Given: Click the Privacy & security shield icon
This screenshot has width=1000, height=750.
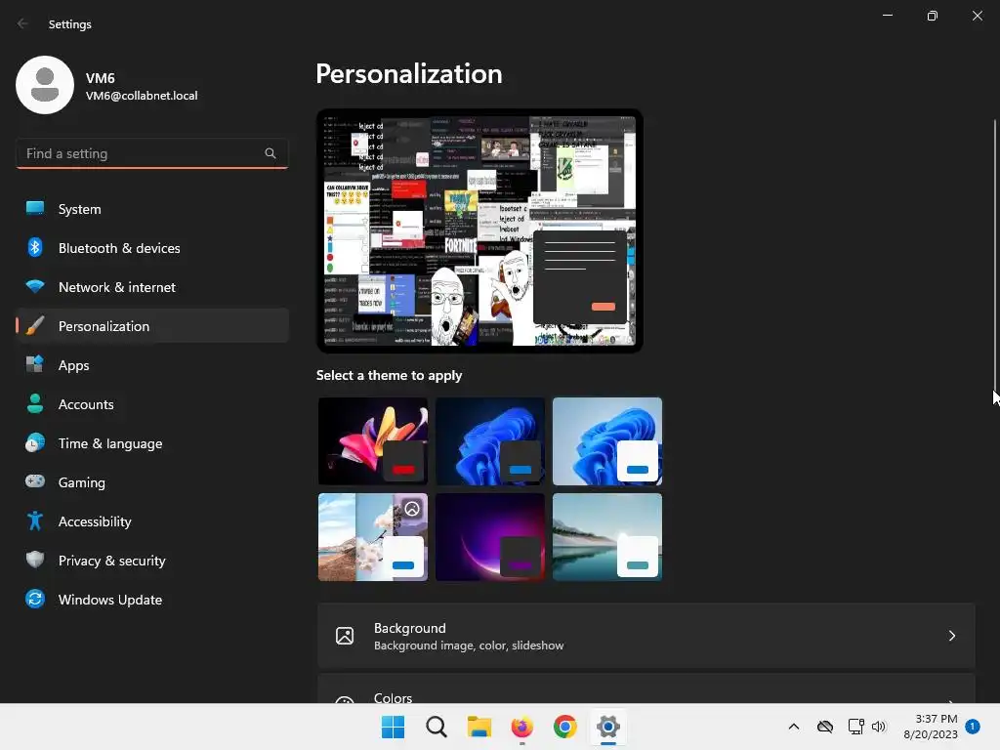Looking at the screenshot, I should (35, 560).
